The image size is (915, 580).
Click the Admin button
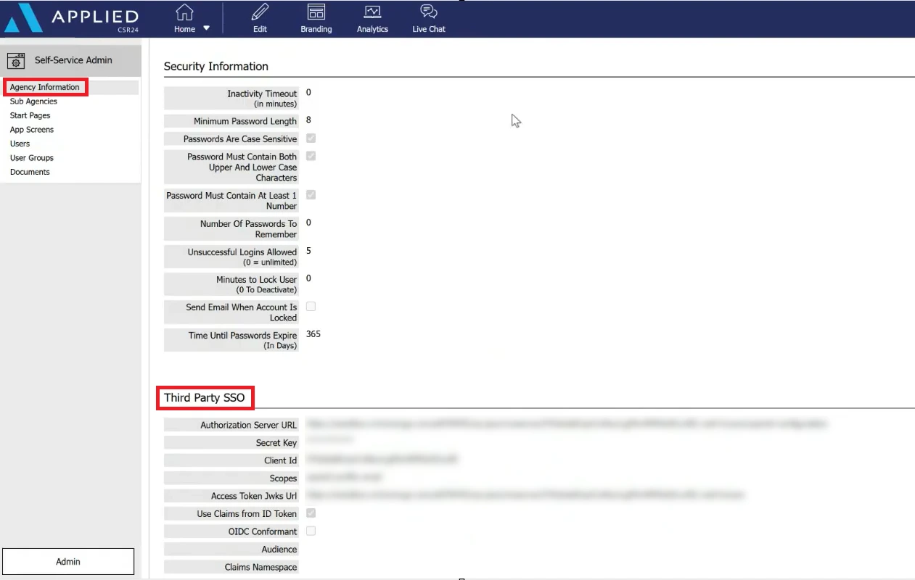(68, 562)
